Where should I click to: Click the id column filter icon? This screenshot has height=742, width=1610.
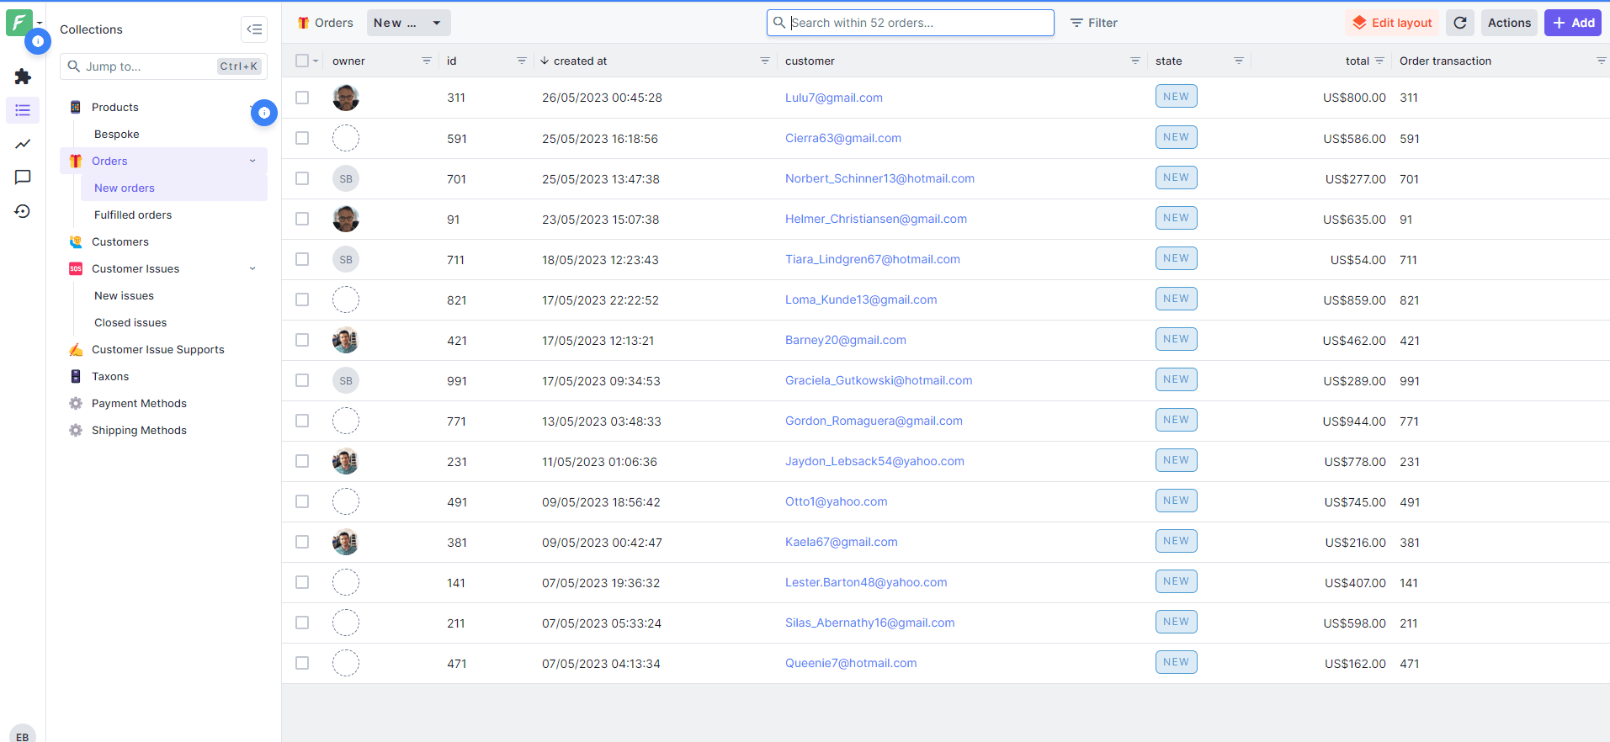[x=522, y=61]
